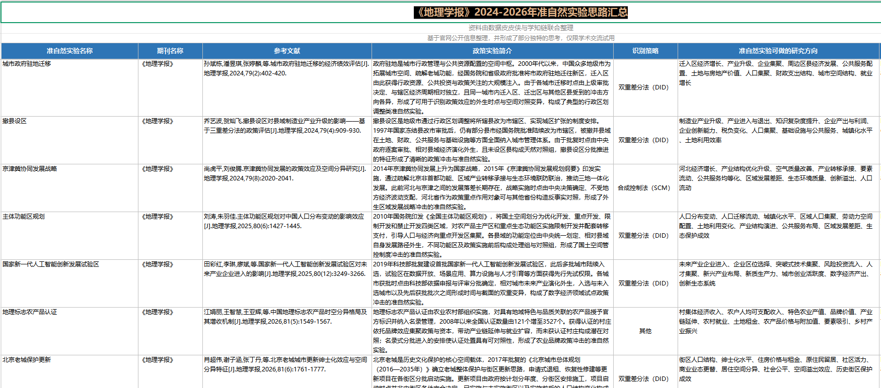Select research directions cell starting 迁入区经济增长
Viewport: 881px width, 388px height.
(778, 87)
